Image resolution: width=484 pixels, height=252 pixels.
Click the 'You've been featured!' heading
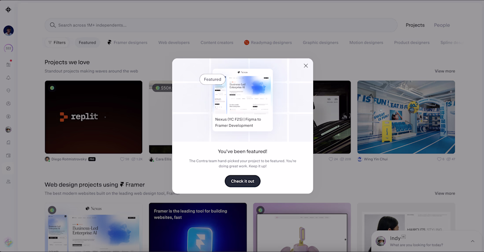[242, 151]
